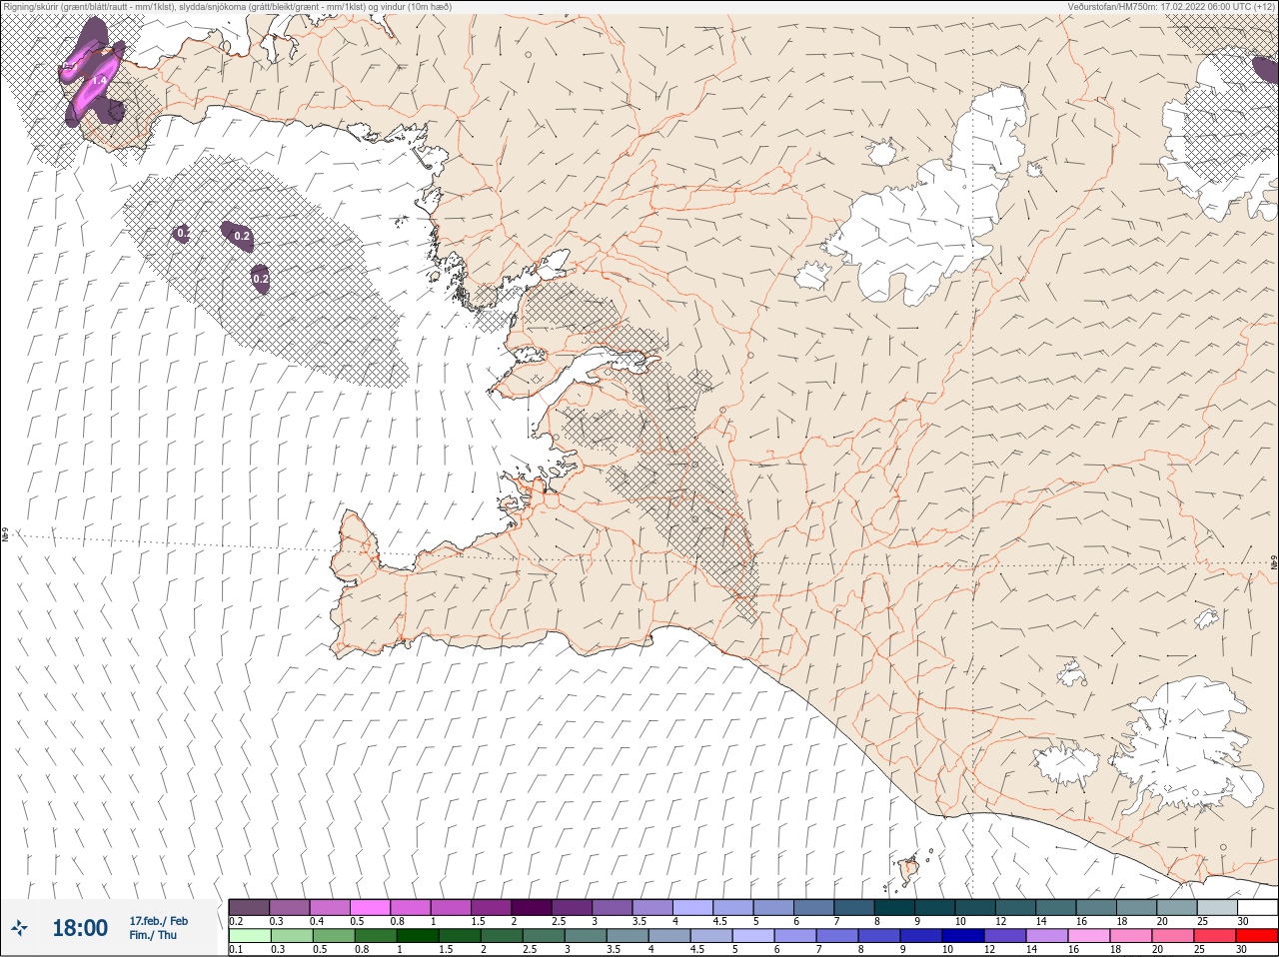Screen dimensions: 1279x957
Task: Click the 1.4 precipitation value on the map
Action: pos(99,80)
